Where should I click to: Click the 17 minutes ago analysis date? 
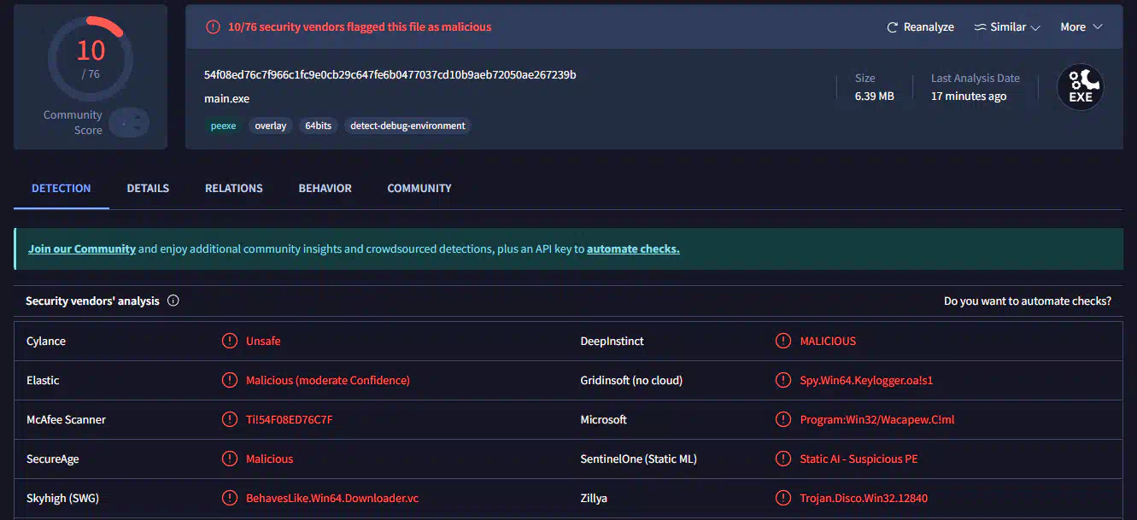(x=969, y=96)
